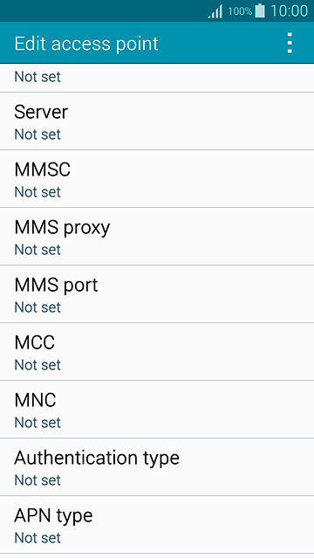Choose the MNC entry
The height and width of the screenshot is (559, 314).
click(x=157, y=410)
